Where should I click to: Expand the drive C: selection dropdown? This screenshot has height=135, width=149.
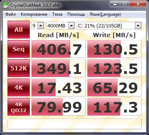pyautogui.click(x=138, y=26)
